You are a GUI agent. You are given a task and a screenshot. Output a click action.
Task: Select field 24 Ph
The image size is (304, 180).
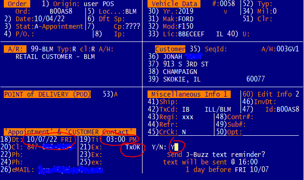(x=12, y=162)
